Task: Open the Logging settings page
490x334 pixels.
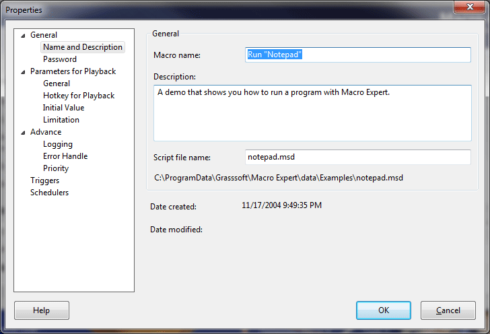Action: 57,144
